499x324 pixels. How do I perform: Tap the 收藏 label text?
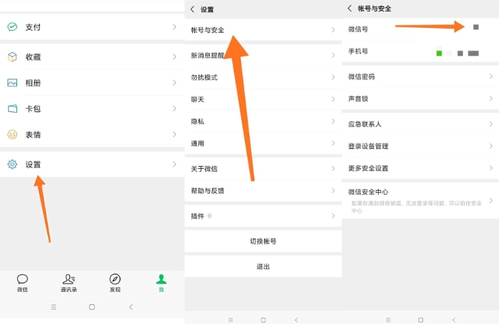click(33, 57)
